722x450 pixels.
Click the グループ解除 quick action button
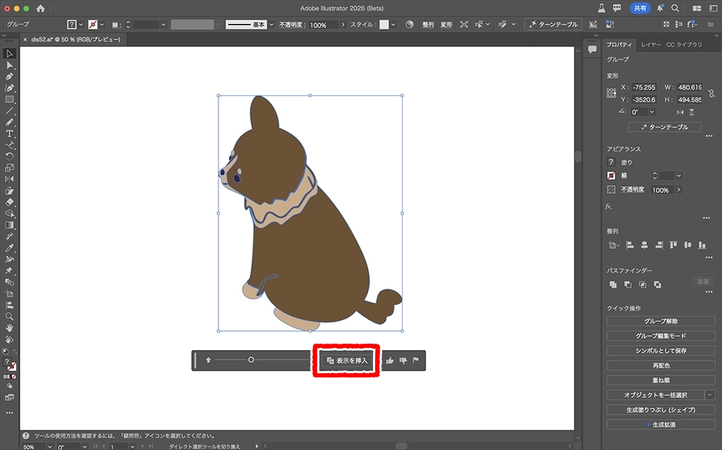coord(661,321)
